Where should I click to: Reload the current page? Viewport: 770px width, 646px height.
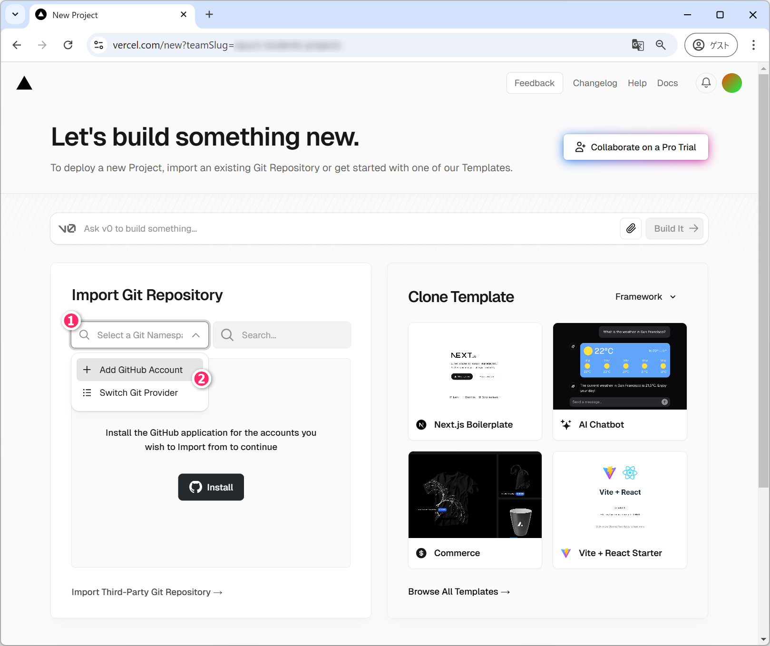coord(68,45)
